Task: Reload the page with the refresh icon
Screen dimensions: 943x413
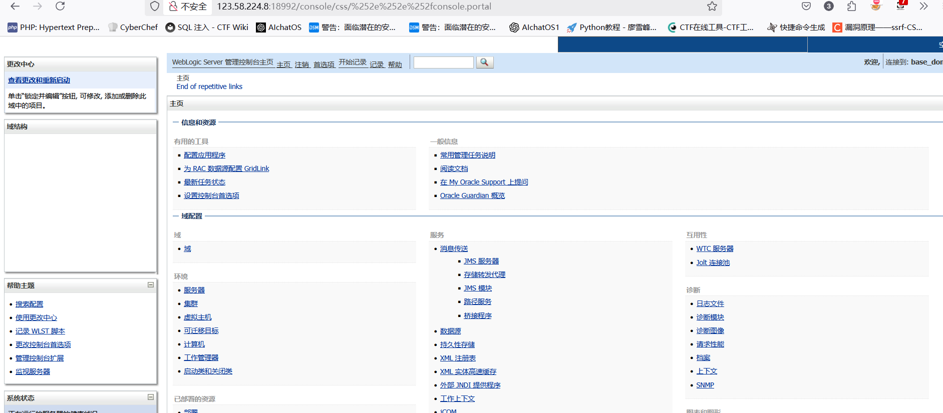Action: 60,6
